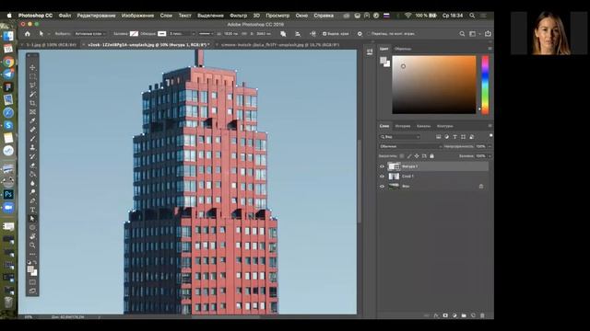Select the Eyedropper tool
This screenshot has width=590, height=331.
32,120
